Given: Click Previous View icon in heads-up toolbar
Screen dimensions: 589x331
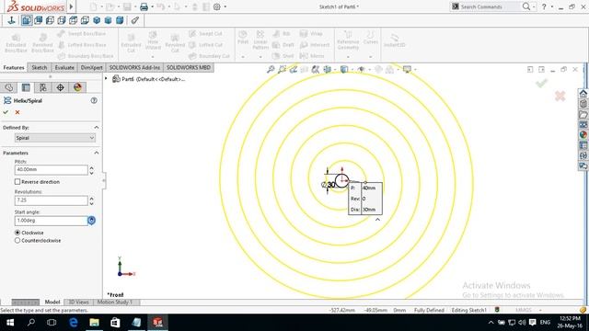Looking at the screenshot, I should [294, 70].
